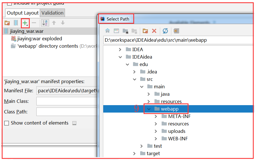Expand the test folder

(142, 146)
